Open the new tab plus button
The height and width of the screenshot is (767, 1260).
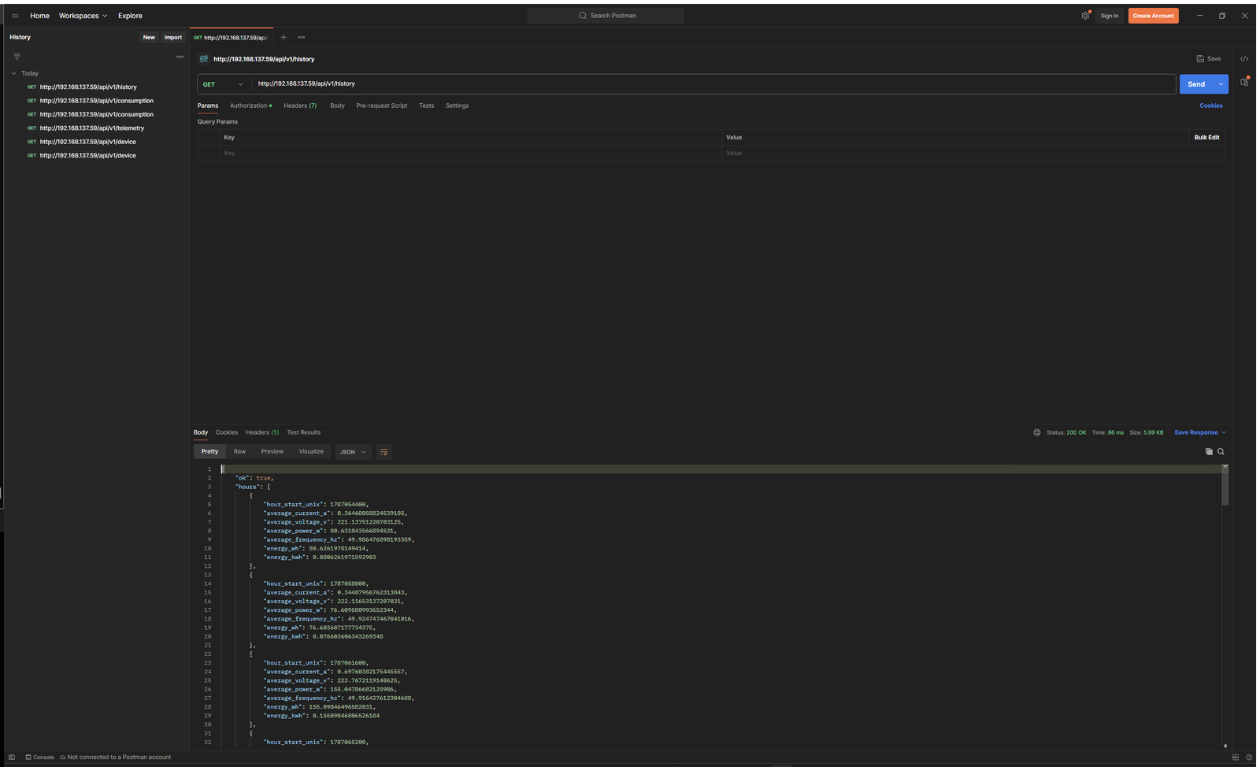[x=283, y=37]
